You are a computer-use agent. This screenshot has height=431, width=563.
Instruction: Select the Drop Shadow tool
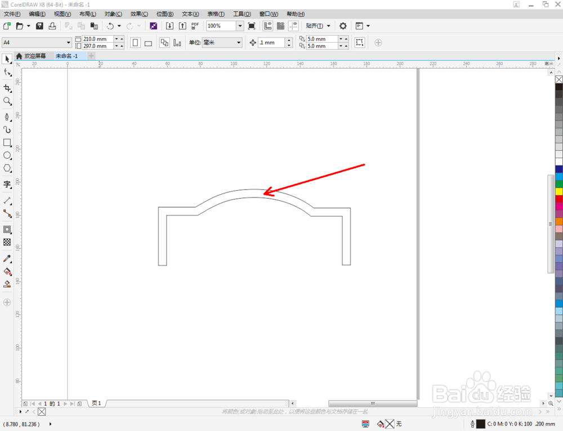pos(7,230)
